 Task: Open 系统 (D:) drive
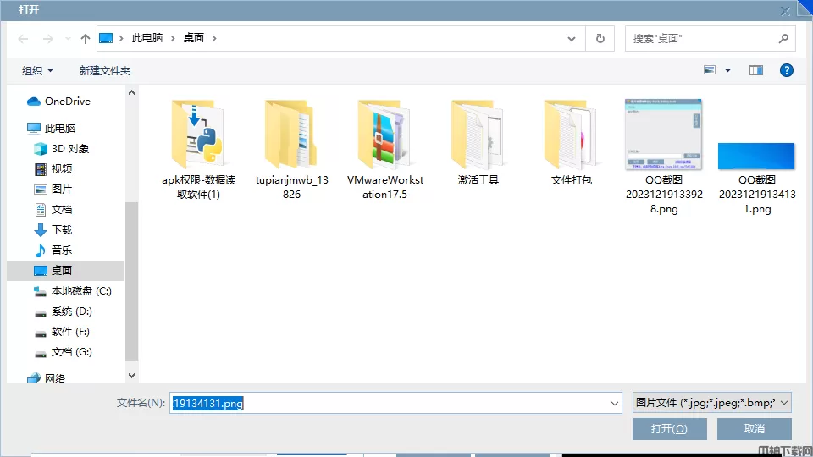63,311
